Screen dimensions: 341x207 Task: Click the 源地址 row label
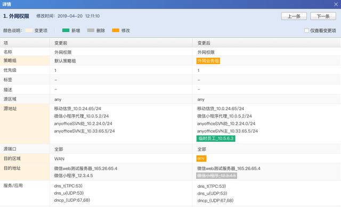point(10,108)
